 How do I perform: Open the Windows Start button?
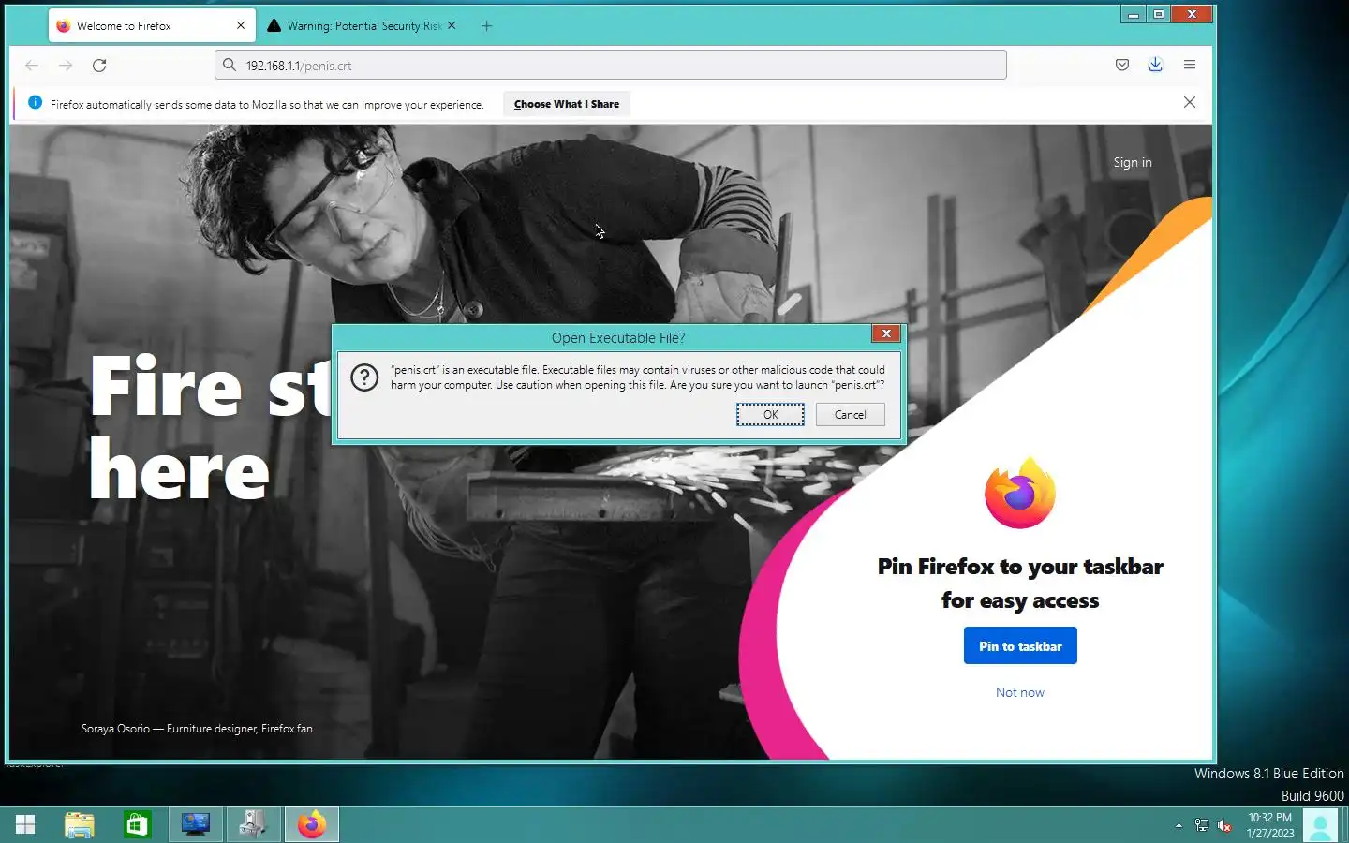25,824
